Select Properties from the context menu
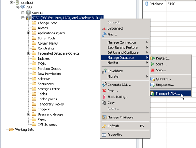The height and width of the screenshot is (148, 196). pyautogui.click(x=115, y=135)
